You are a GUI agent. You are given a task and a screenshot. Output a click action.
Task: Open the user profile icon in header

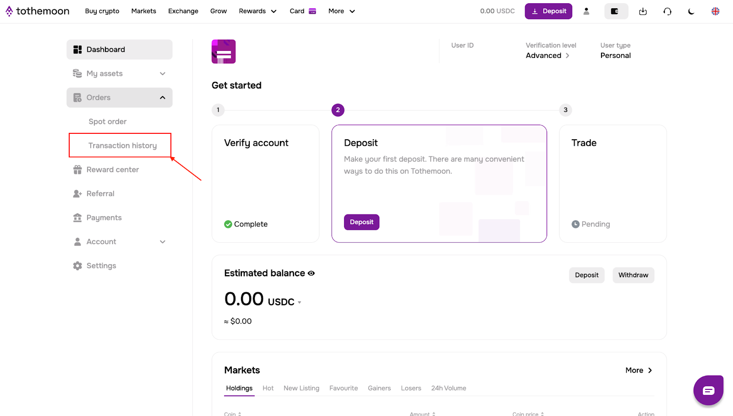point(586,11)
